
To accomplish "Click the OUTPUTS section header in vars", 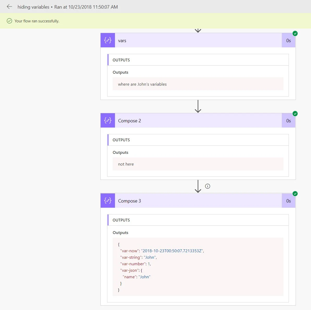I will [x=121, y=60].
